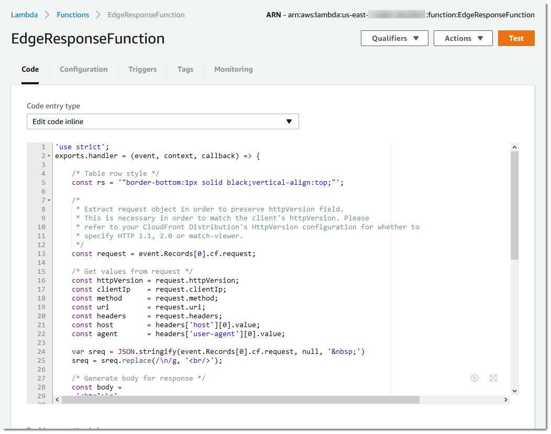Open the Tags tab

[x=185, y=69]
